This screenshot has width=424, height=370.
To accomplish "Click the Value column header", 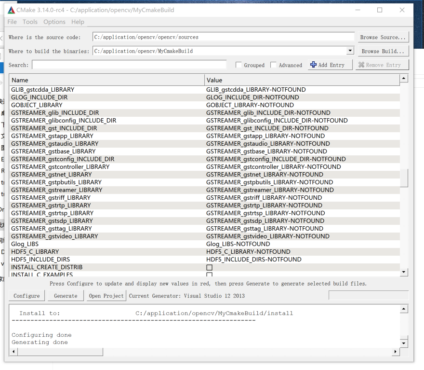I will (302, 80).
